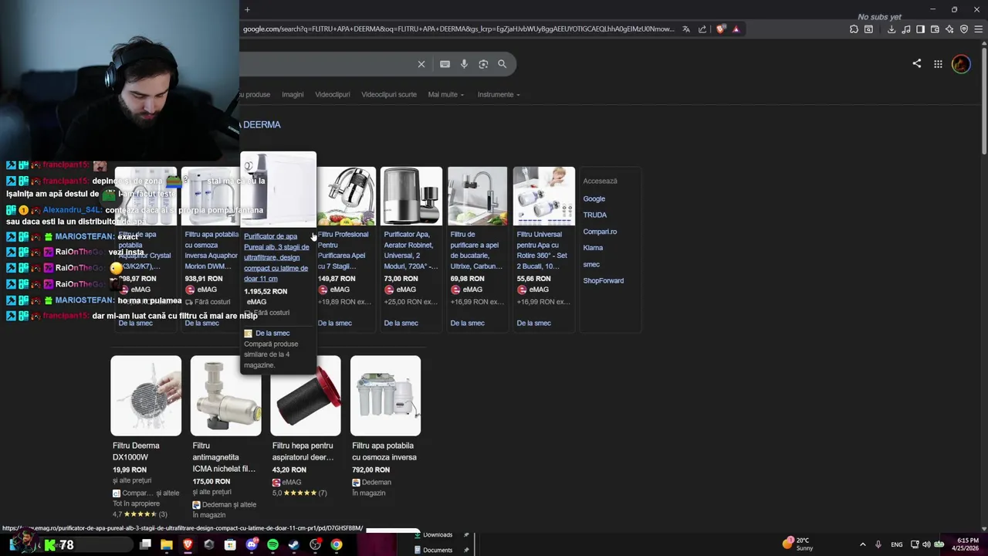The width and height of the screenshot is (988, 556).
Task: Open the 'Imagini' search tab
Action: click(293, 94)
